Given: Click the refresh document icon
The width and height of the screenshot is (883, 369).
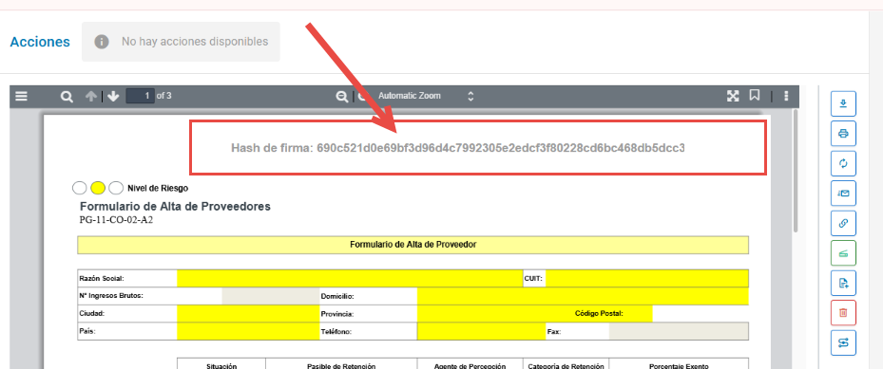Looking at the screenshot, I should click(844, 163).
